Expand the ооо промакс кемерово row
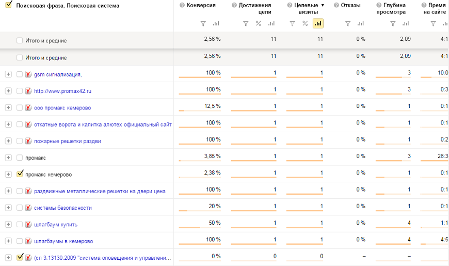The height and width of the screenshot is (266, 449). coord(8,107)
